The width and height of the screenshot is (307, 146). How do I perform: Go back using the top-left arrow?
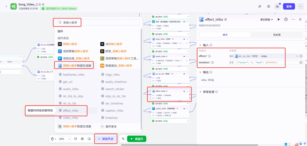pyautogui.click(x=6, y=6)
